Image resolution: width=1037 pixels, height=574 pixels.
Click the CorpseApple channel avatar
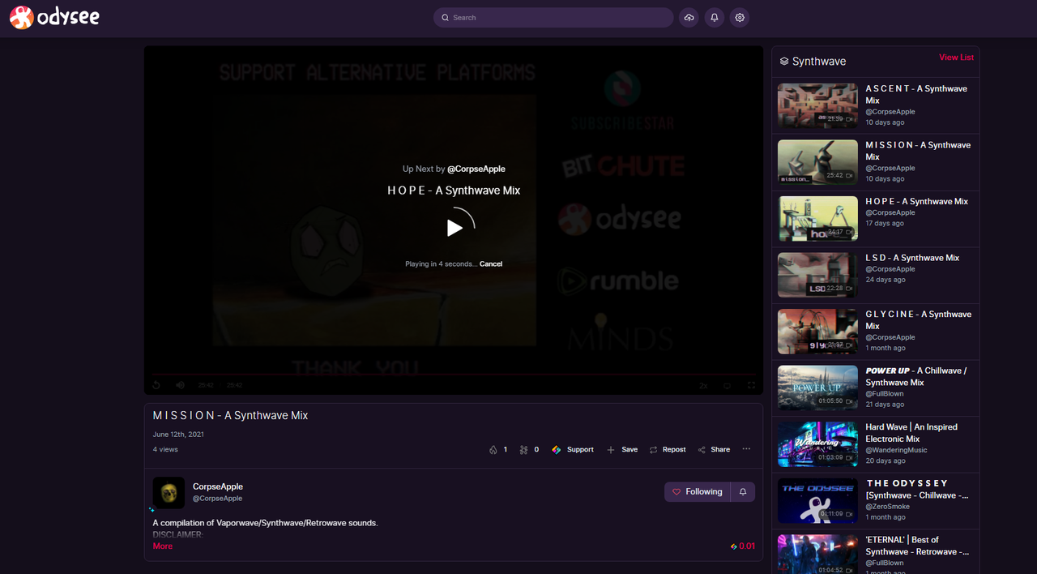pyautogui.click(x=169, y=493)
